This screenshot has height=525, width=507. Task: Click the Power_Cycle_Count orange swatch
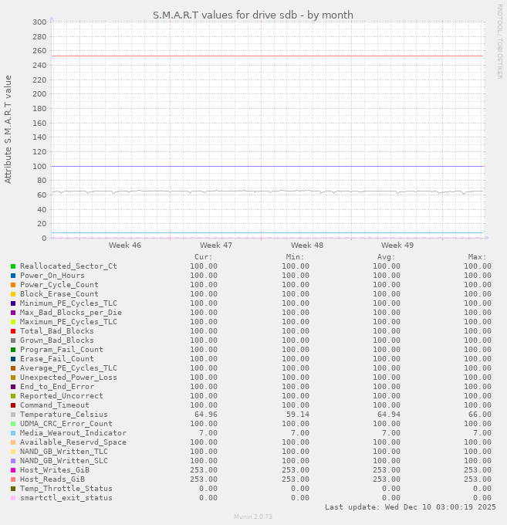coord(13,285)
